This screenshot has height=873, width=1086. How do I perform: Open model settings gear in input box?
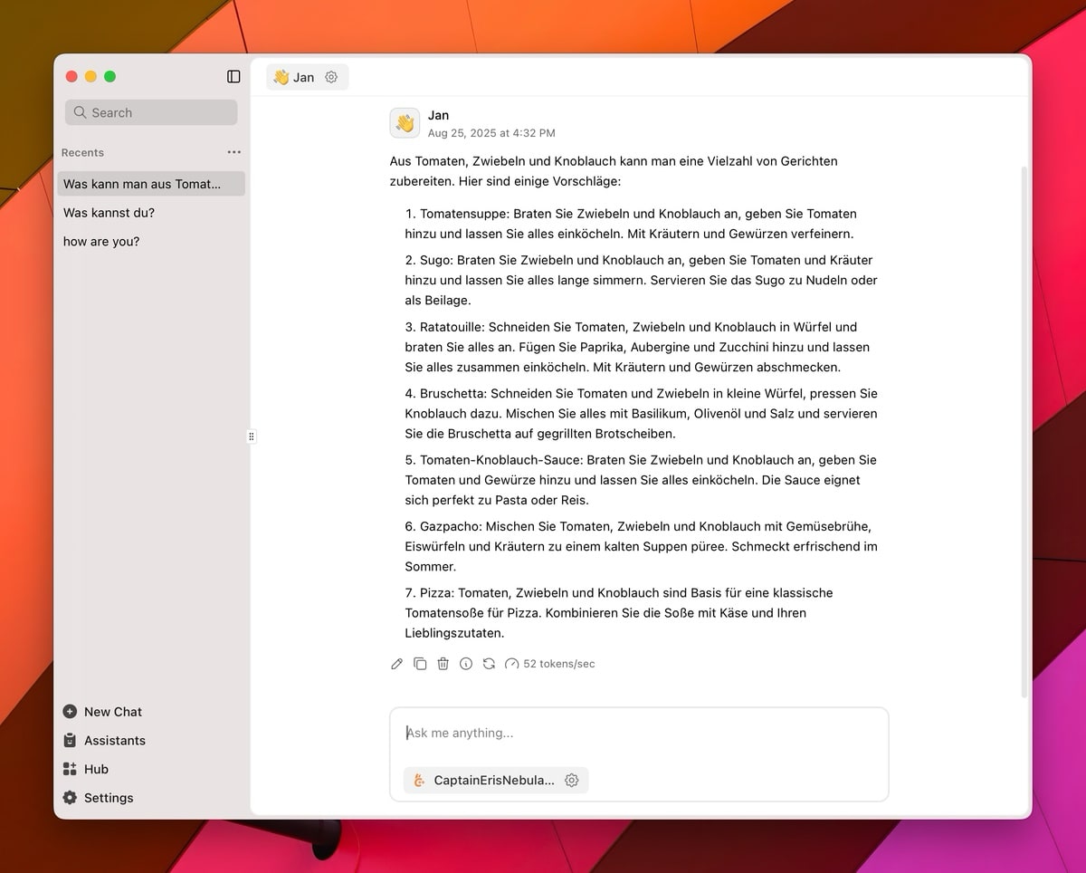click(x=572, y=780)
